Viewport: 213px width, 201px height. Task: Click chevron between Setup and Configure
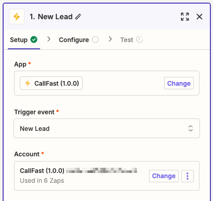pyautogui.click(x=49, y=39)
